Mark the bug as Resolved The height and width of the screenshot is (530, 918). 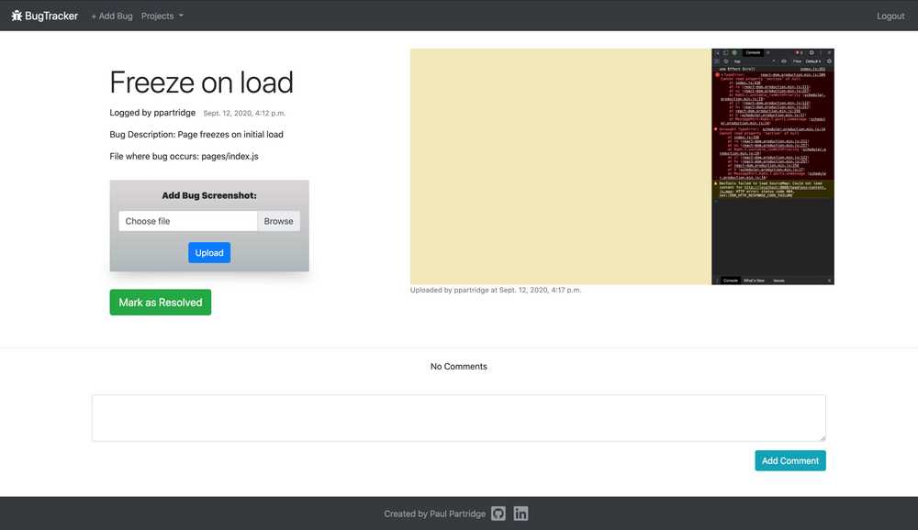161,303
